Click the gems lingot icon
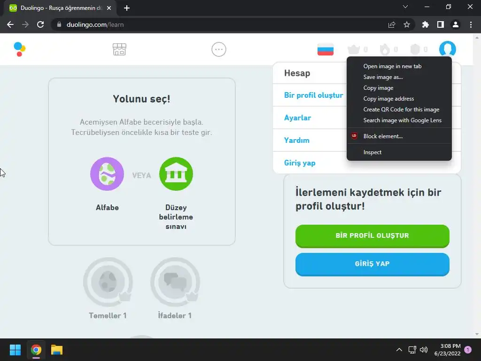The height and width of the screenshot is (361, 481). (415, 49)
